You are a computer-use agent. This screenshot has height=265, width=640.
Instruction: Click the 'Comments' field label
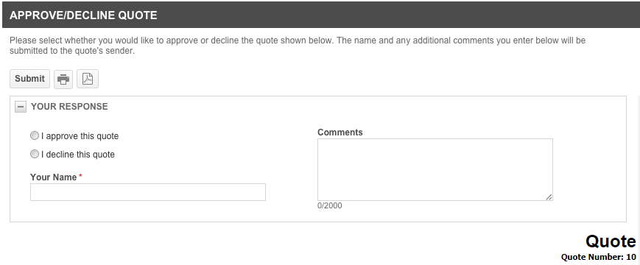point(340,132)
